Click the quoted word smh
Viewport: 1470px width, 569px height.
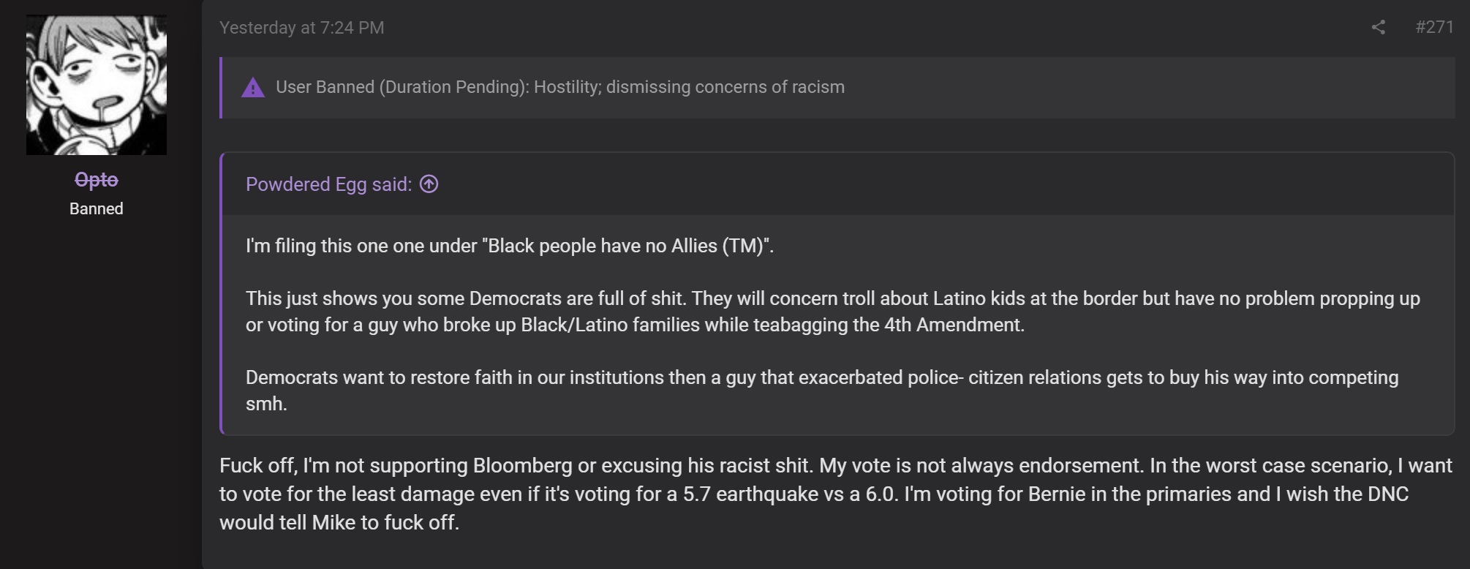[266, 404]
